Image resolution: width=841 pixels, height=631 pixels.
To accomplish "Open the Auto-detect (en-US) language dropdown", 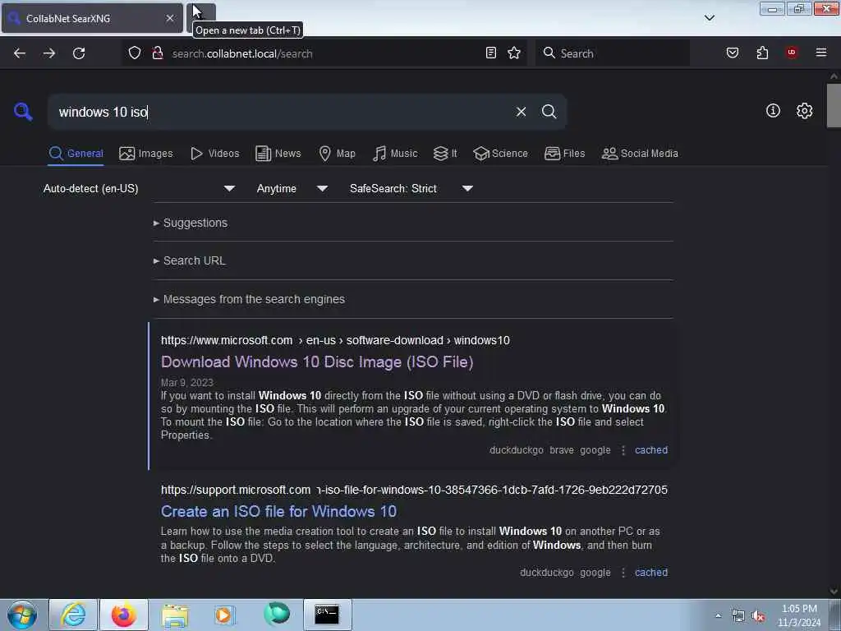I will tap(139, 188).
